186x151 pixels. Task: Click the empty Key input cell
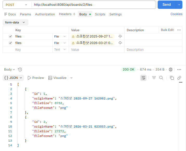tap(34, 49)
